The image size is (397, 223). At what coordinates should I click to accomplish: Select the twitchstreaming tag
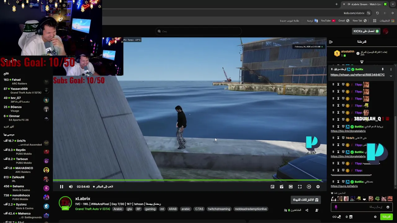(x=219, y=209)
